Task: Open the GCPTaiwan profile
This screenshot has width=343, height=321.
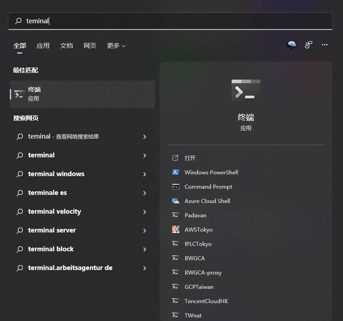Action: 199,287
